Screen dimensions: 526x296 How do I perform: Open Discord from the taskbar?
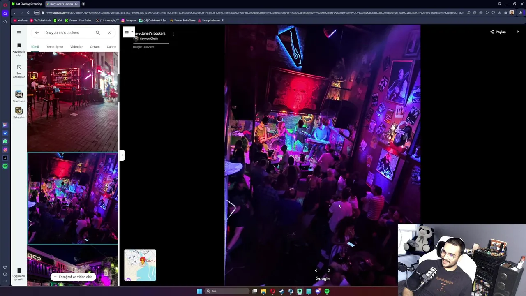click(x=318, y=291)
